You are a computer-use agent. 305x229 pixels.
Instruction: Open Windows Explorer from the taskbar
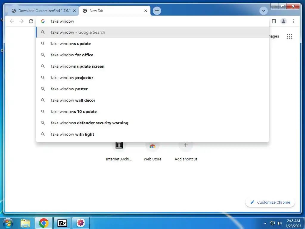(25, 223)
